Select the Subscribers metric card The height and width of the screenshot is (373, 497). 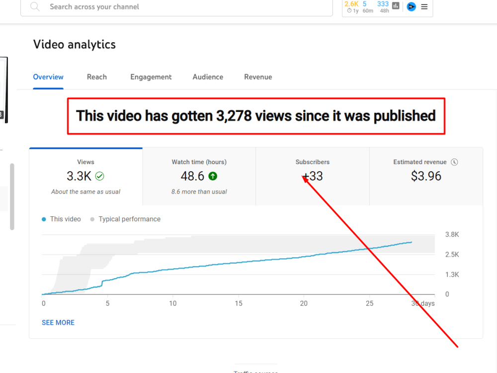[312, 176]
